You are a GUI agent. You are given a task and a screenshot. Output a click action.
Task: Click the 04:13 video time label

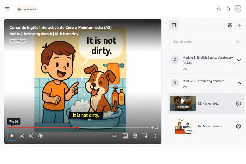point(155,128)
